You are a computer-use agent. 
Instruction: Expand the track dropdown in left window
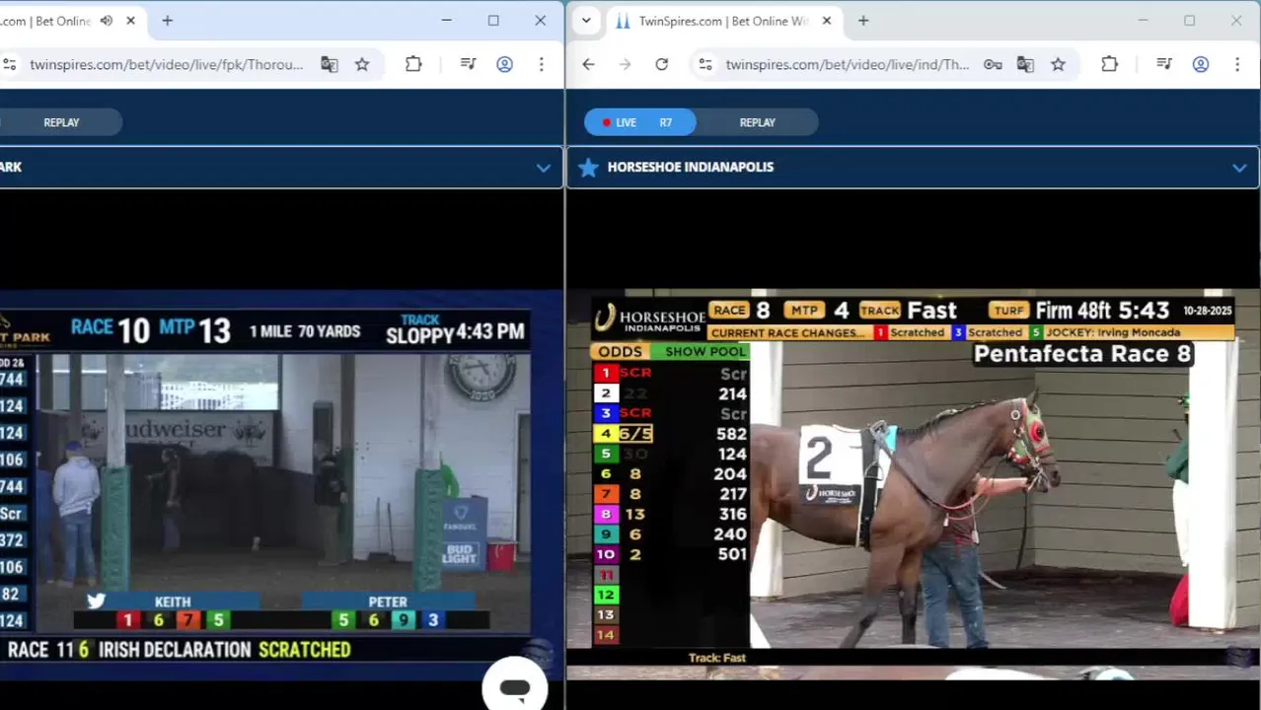[543, 168]
